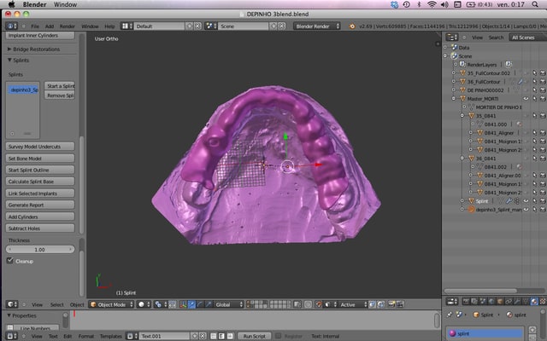The image size is (547, 341).
Task: Open the Constraints properties tab icon
Action: 509,301
